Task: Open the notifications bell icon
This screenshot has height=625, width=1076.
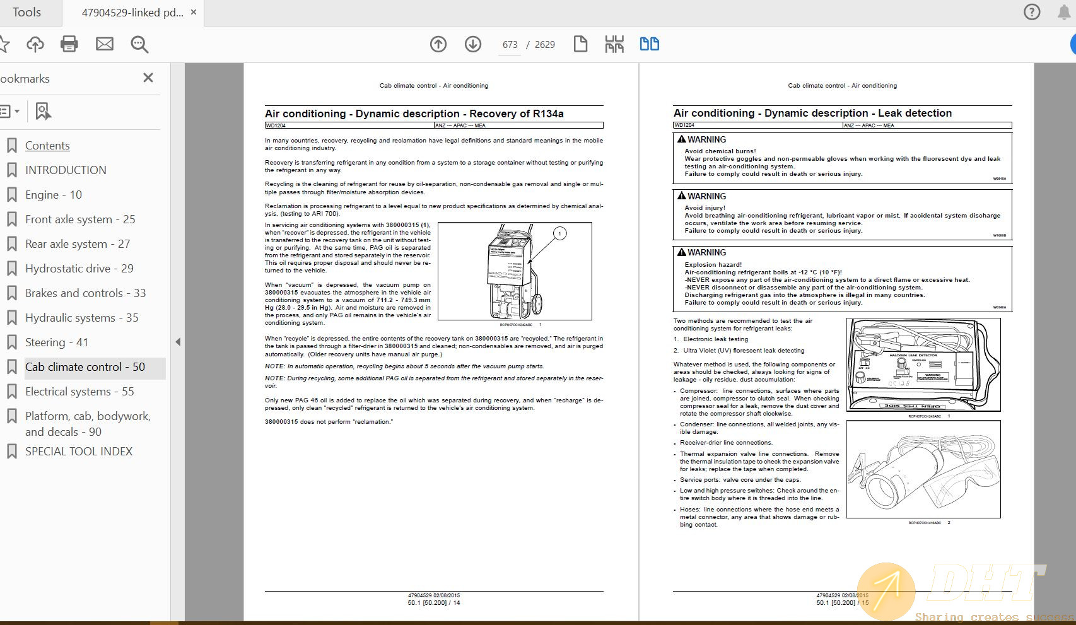Action: [x=1064, y=12]
